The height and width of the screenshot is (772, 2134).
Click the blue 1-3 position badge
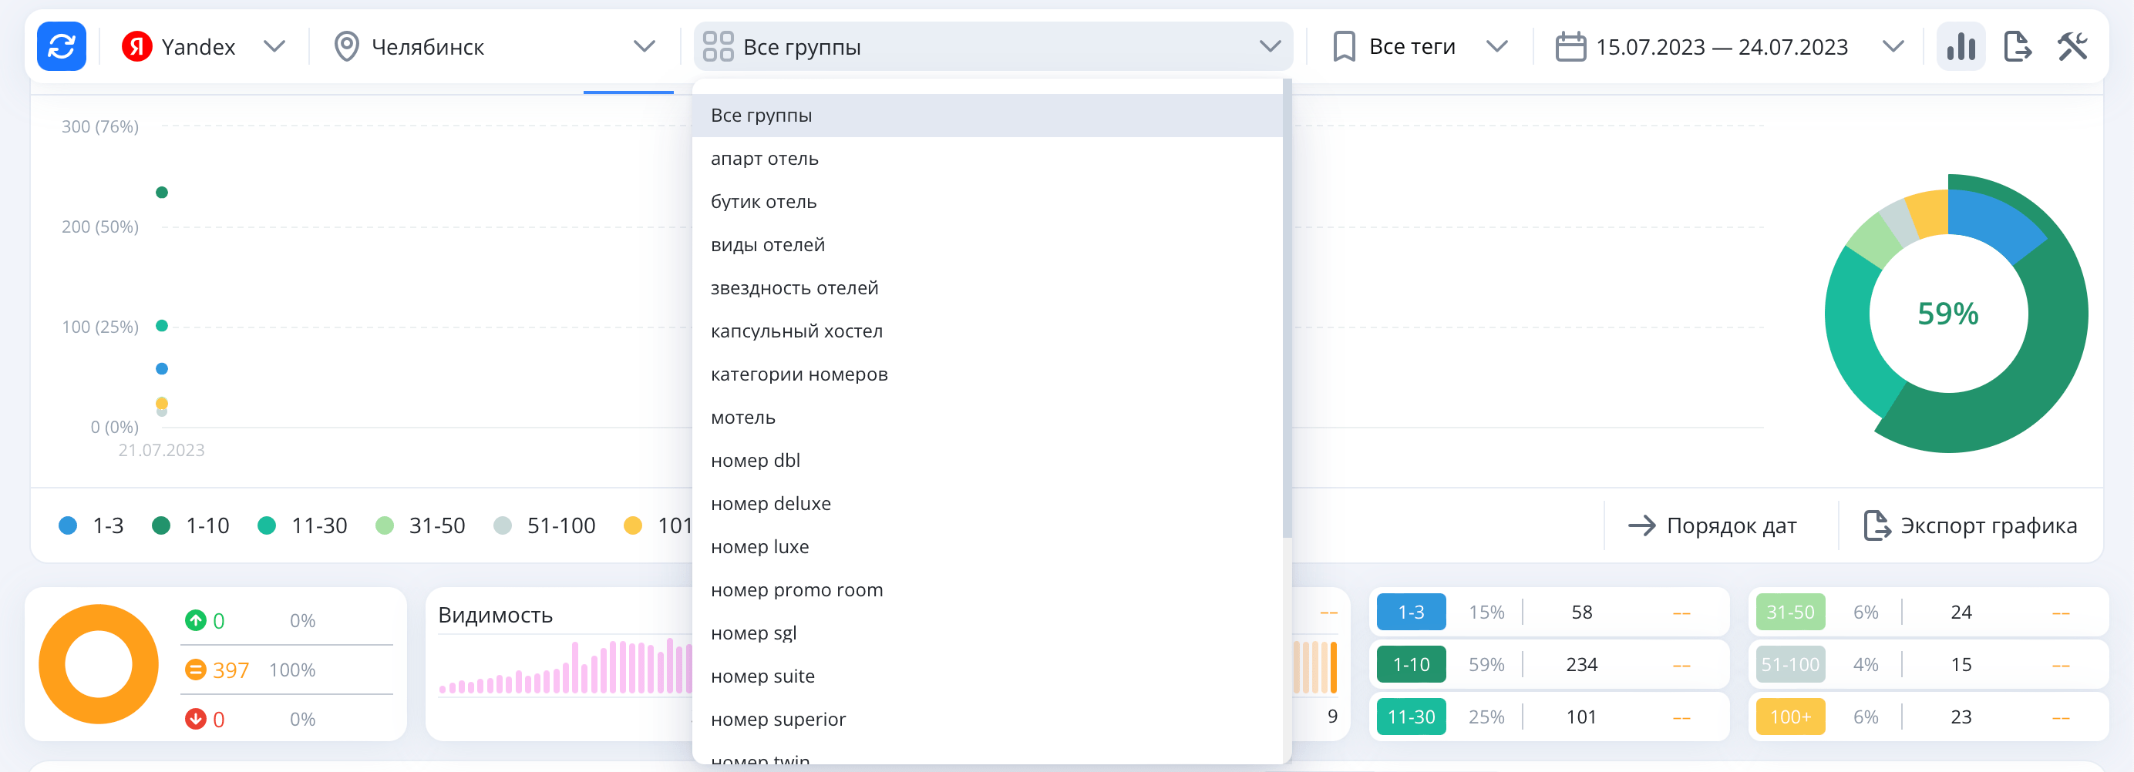coord(1410,613)
